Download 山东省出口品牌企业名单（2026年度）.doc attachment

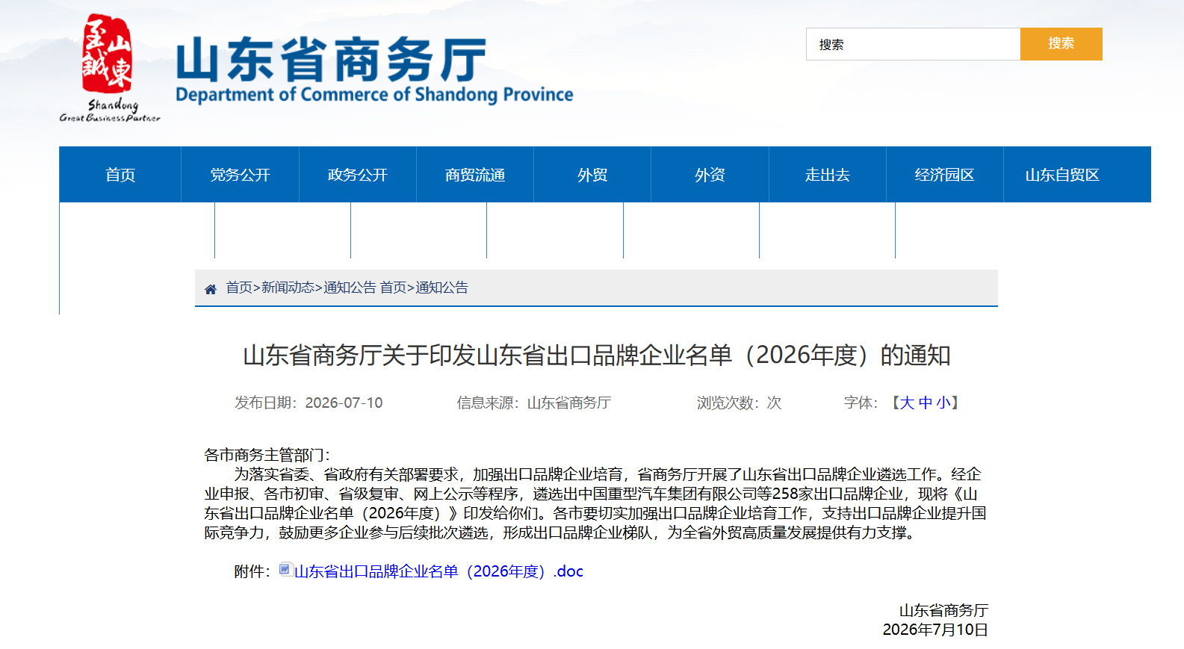(x=438, y=571)
